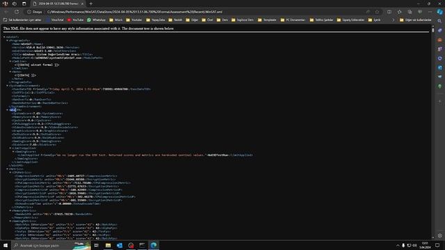Open the browser extensions menu
445x250 pixels.
point(400,12)
